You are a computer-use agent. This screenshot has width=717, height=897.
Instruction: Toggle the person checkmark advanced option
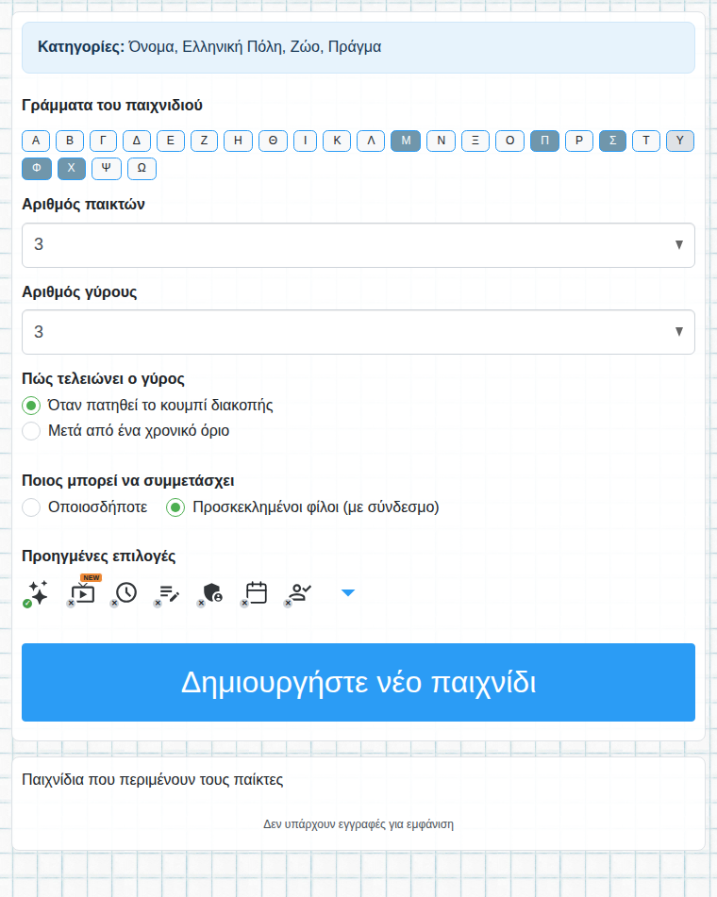tap(299, 593)
